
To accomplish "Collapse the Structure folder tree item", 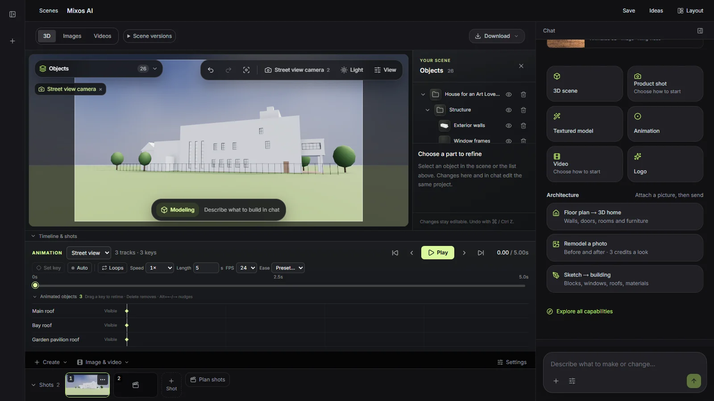I will click(428, 110).
